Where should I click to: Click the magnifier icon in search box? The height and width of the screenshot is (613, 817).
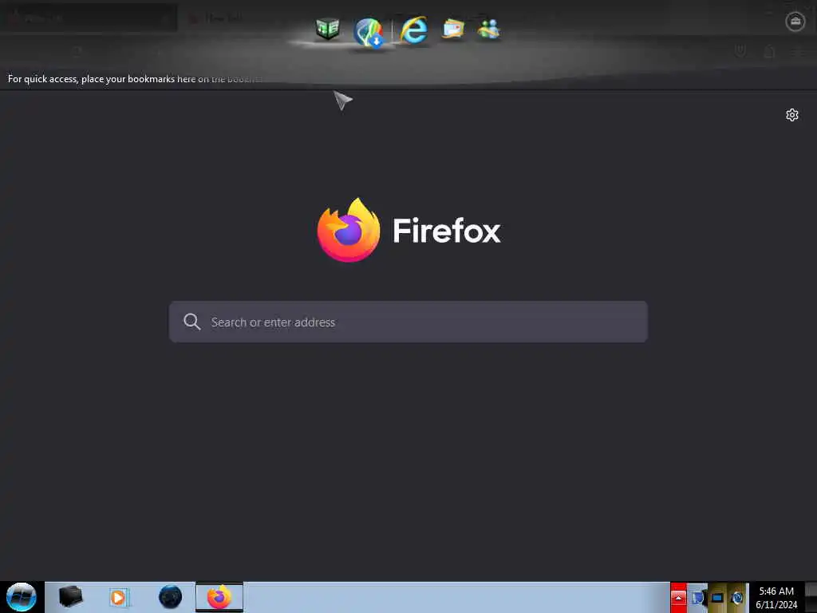click(191, 322)
